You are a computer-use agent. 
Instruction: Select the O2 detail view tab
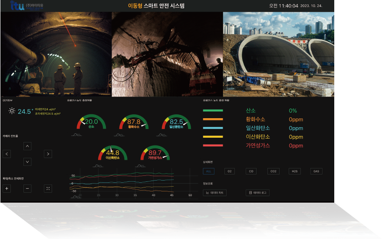pyautogui.click(x=230, y=171)
